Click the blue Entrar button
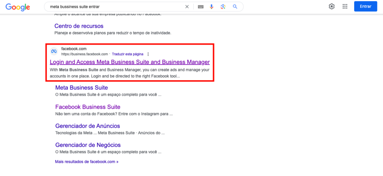383x176 pixels. tap(365, 7)
